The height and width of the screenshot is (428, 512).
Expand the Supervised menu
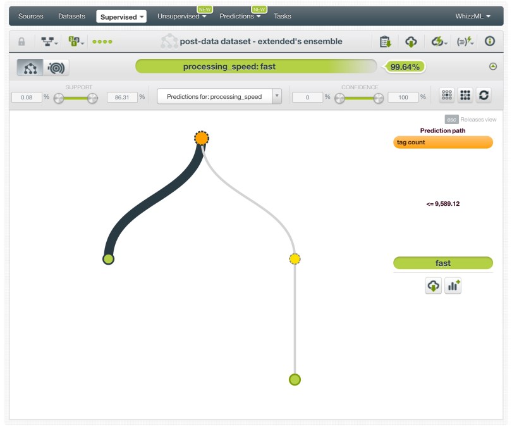pos(121,16)
